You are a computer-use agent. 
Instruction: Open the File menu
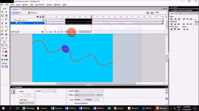(2, 5)
